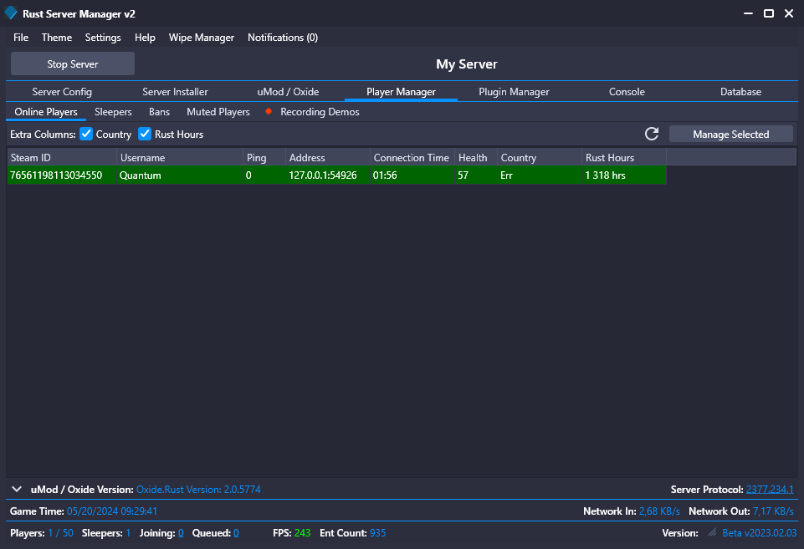Sort by the Username column header
The width and height of the screenshot is (804, 549).
point(180,158)
